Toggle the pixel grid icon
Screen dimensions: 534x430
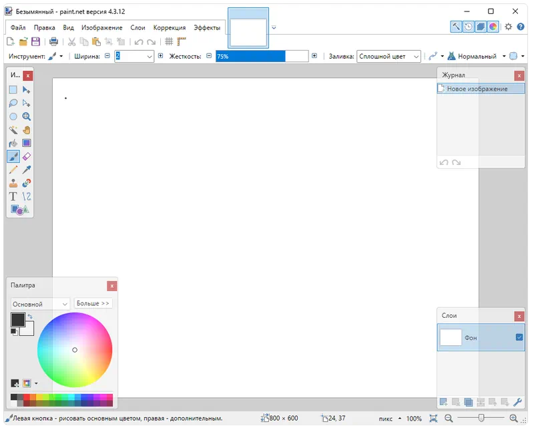169,41
